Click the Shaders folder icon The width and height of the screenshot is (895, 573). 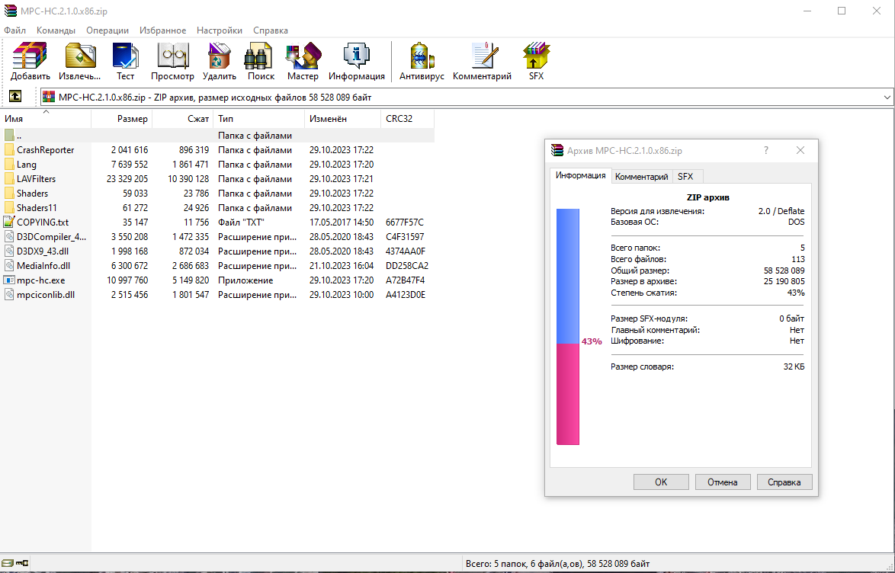[9, 194]
